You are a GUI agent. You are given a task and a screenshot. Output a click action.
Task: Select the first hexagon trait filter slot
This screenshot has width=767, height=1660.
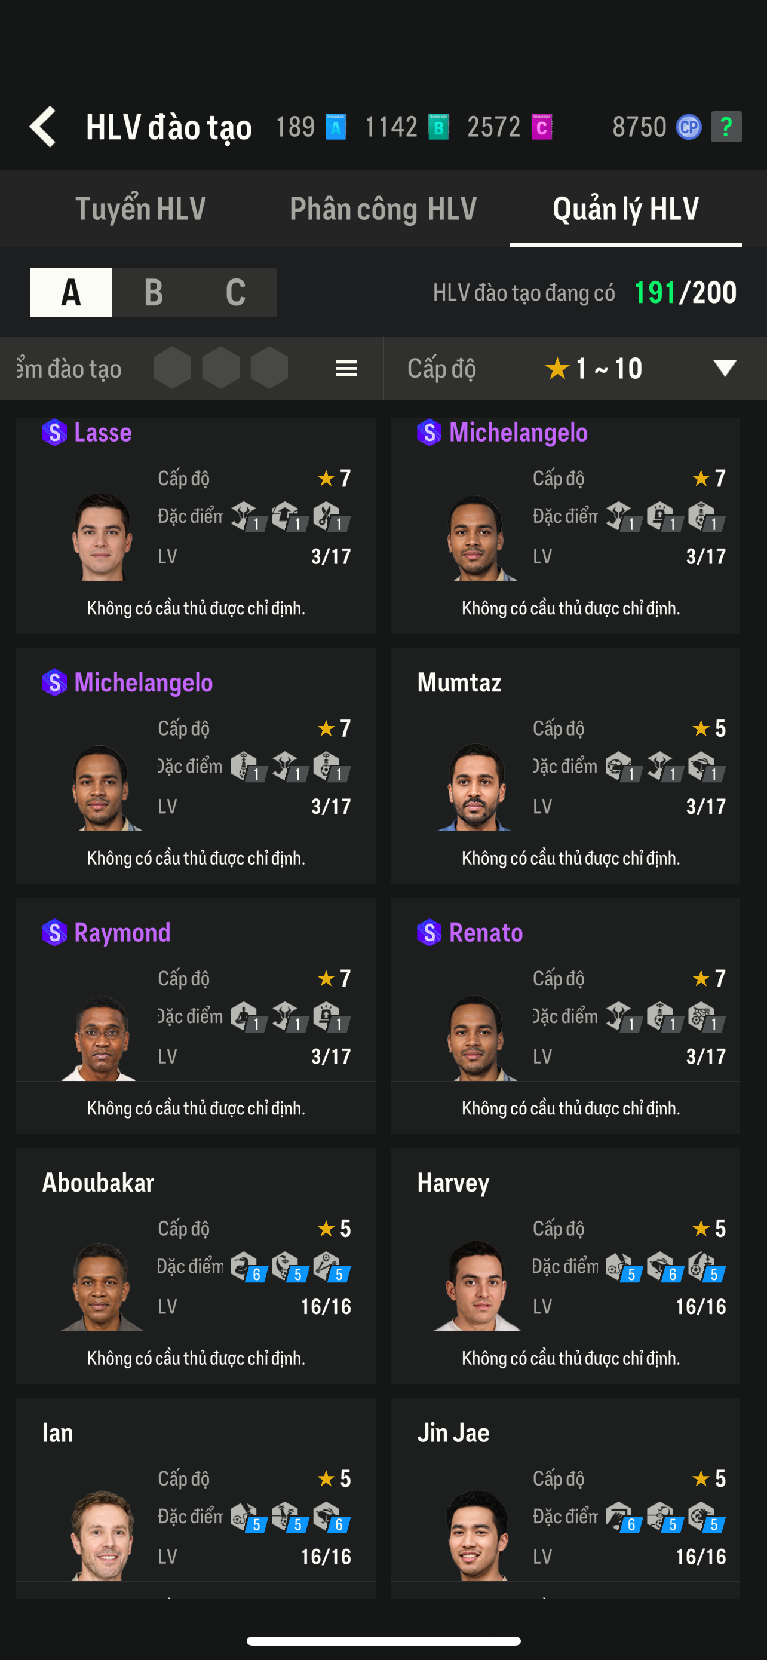[x=172, y=368]
